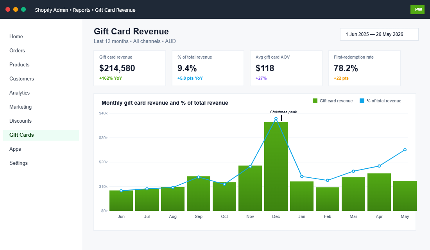
Task: Click the +27% change value
Action: (x=261, y=78)
